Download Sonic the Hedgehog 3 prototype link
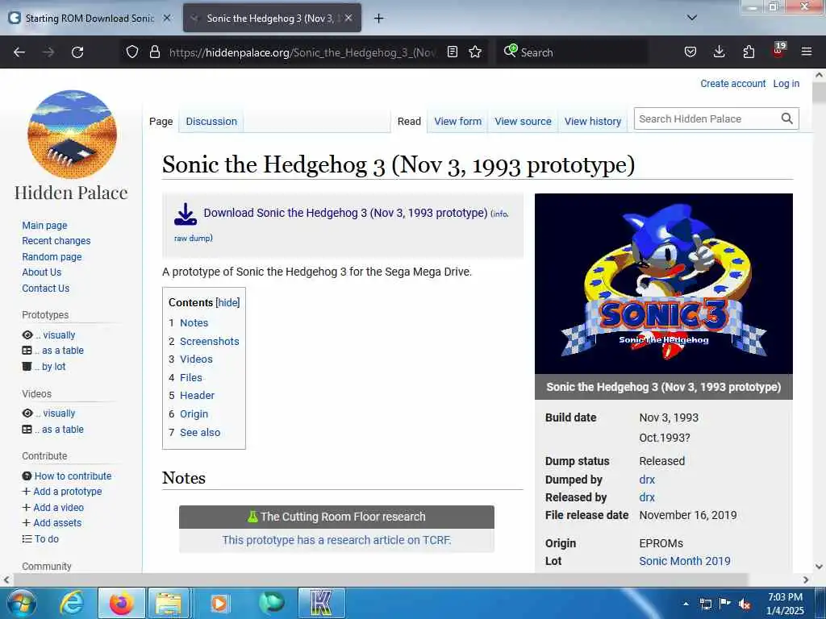 click(x=345, y=213)
